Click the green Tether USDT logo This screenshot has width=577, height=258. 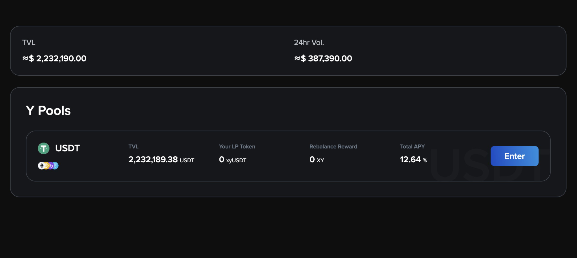44,148
